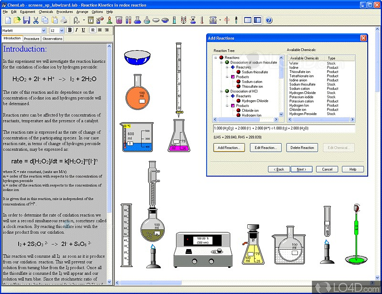Toggle bold text formatting
Screen dimensions: 382x294
[71, 30]
